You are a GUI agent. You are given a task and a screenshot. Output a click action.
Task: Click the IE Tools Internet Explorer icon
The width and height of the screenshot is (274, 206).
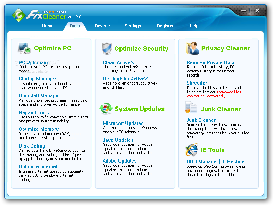pos(192,150)
